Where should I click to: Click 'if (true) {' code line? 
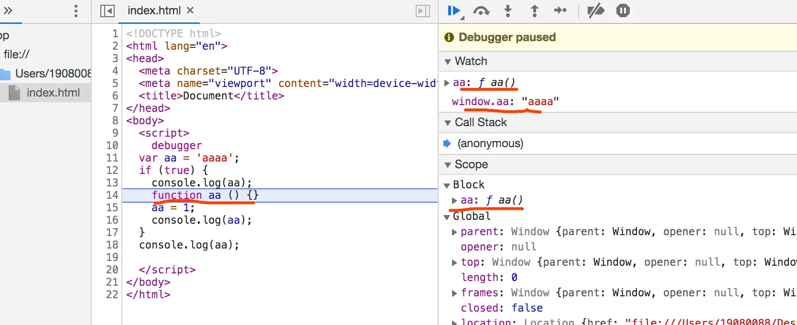tap(173, 170)
